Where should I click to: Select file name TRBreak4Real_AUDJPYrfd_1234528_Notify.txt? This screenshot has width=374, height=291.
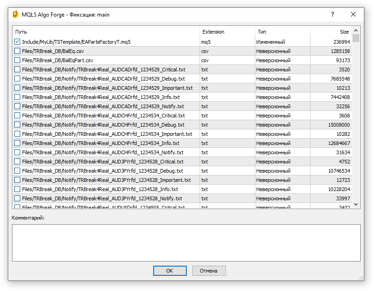pos(130,198)
